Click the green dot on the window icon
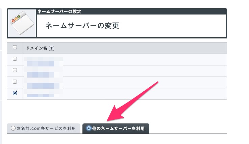The width and height of the screenshot is (249, 144). tap(19, 17)
